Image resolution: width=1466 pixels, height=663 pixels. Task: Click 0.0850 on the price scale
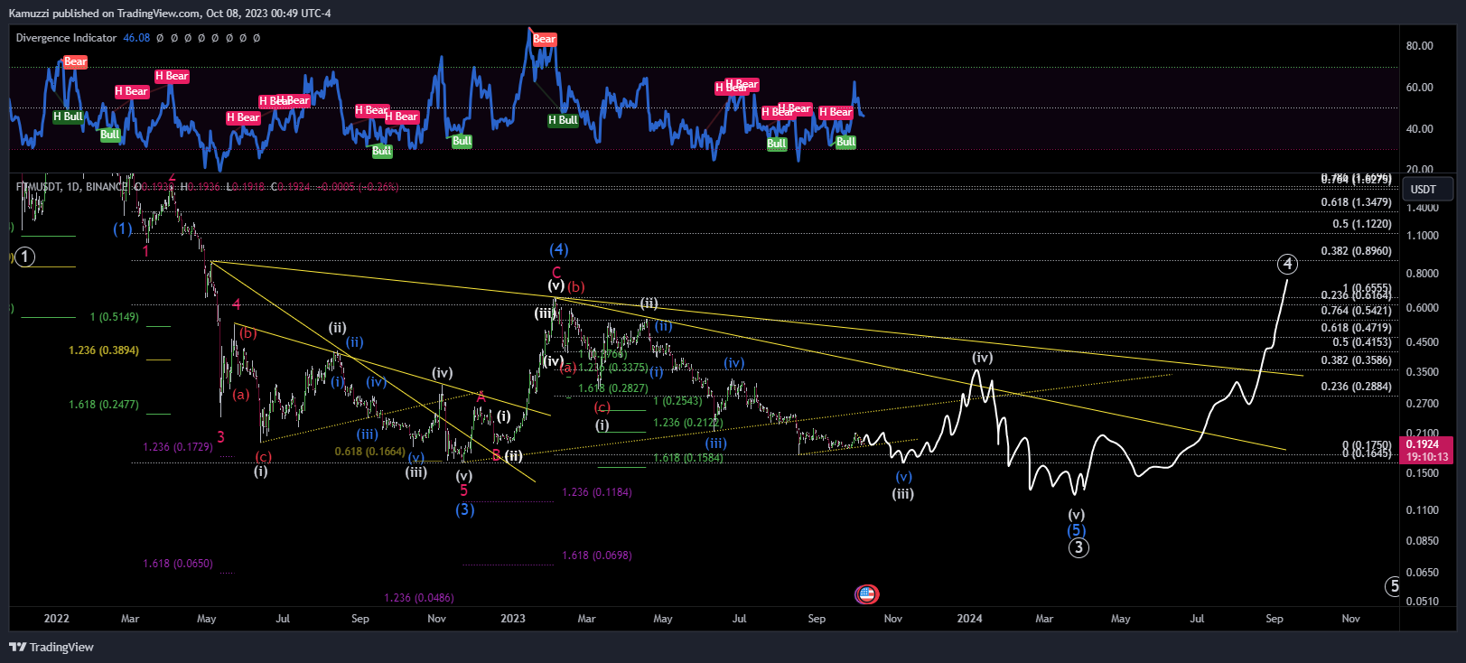tap(1423, 541)
